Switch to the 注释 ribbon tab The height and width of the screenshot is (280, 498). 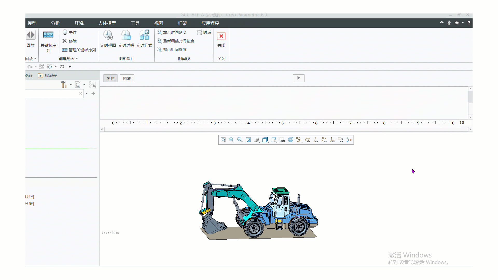pyautogui.click(x=79, y=23)
